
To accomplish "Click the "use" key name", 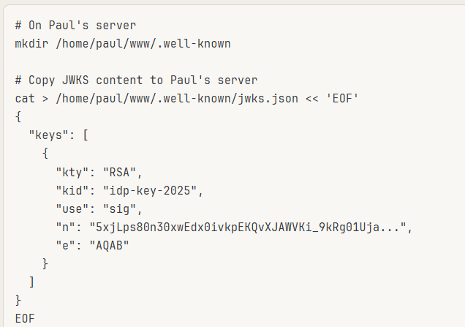I will [x=72, y=208].
